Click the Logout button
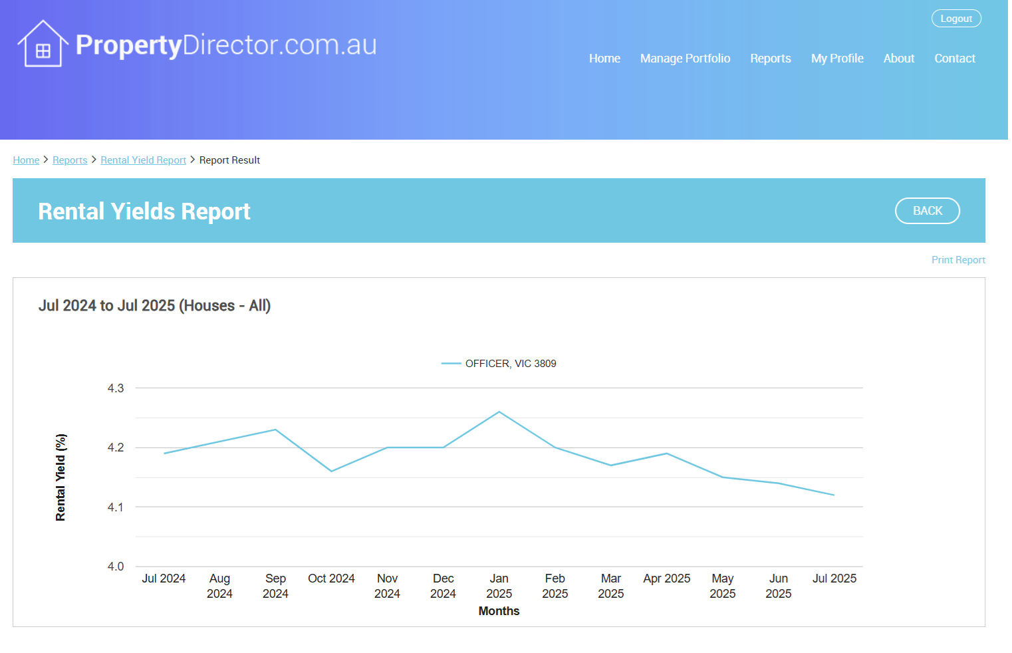 click(955, 19)
